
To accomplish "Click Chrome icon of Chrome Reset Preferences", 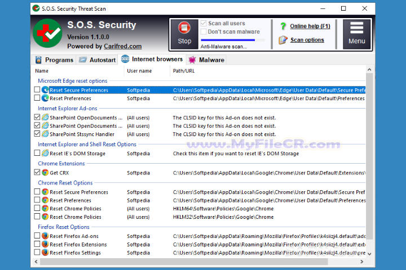I will (x=45, y=200).
